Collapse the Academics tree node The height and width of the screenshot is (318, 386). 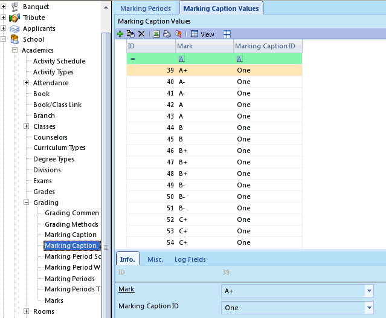[x=14, y=50]
